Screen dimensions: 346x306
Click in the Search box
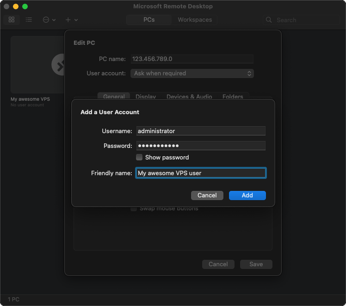[x=305, y=20]
